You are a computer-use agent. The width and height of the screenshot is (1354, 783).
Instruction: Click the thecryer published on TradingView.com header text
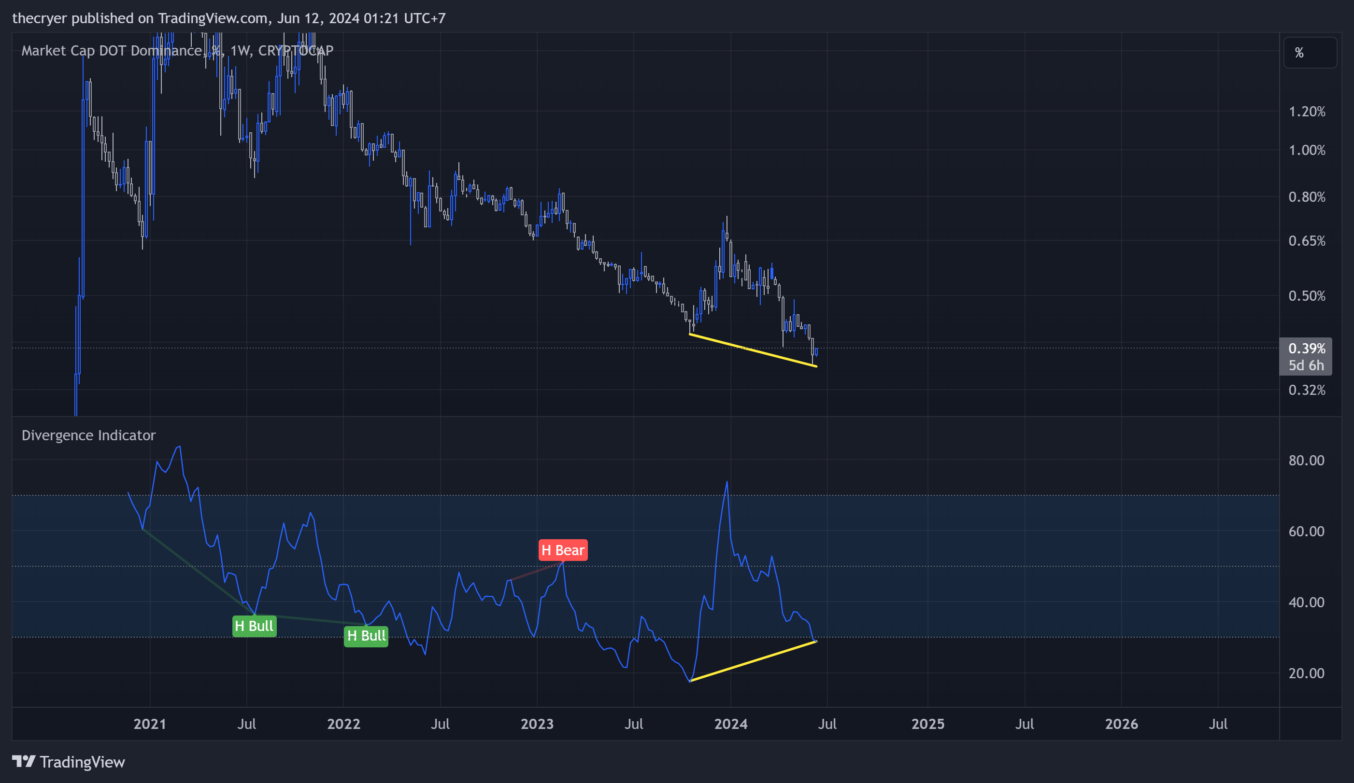229,18
